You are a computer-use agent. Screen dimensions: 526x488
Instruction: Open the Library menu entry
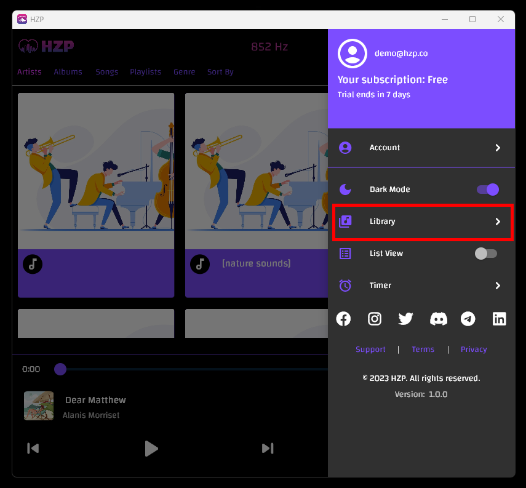423,222
